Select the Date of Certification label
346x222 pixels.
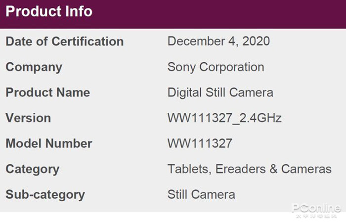pos(64,41)
